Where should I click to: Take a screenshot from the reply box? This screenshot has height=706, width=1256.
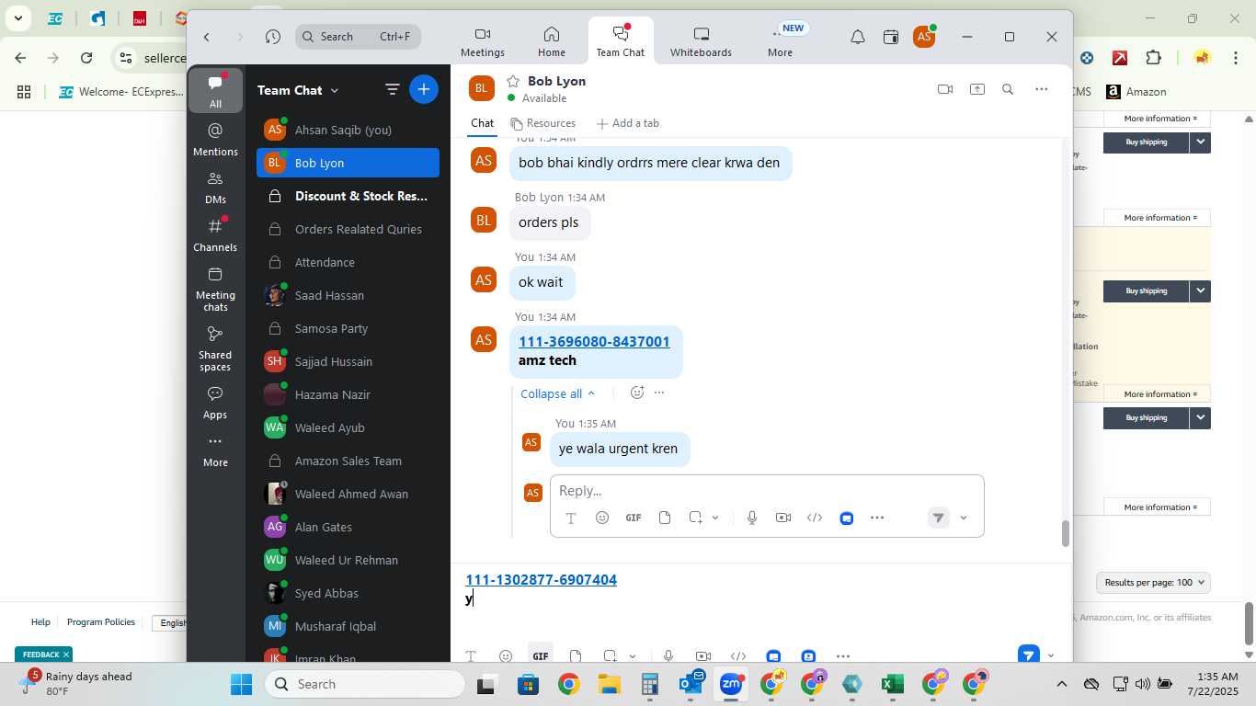(696, 518)
